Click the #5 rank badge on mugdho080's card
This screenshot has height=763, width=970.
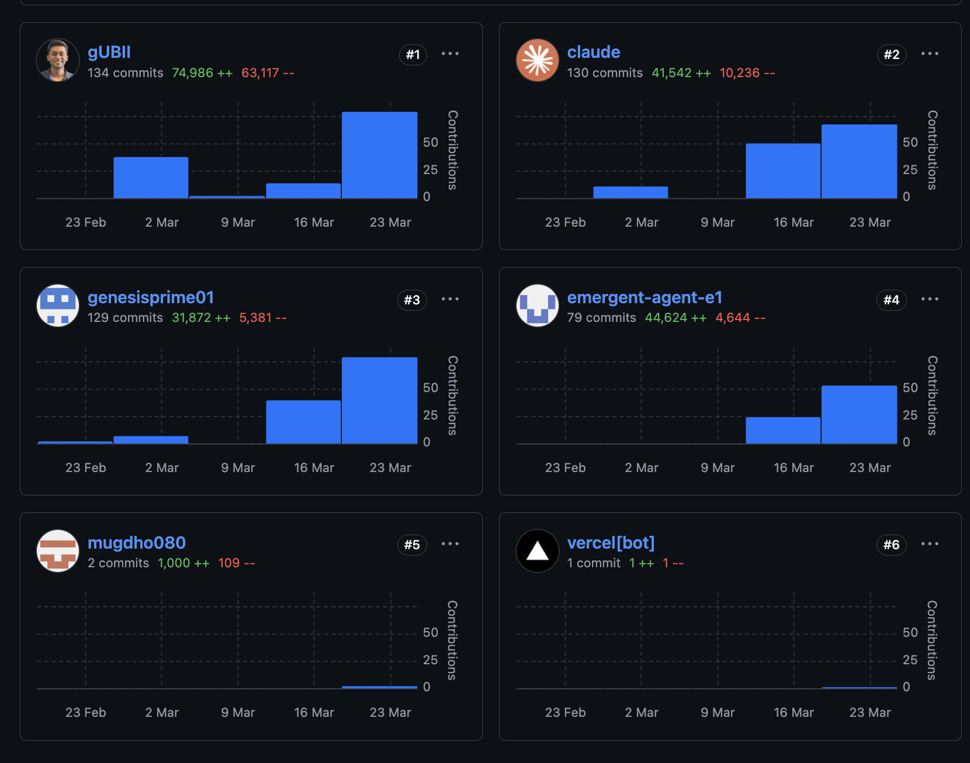413,545
